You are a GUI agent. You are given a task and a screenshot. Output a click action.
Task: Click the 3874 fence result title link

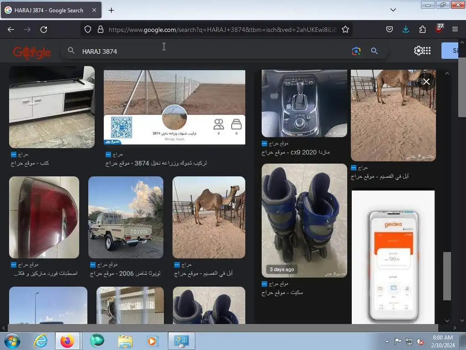pyautogui.click(x=156, y=163)
